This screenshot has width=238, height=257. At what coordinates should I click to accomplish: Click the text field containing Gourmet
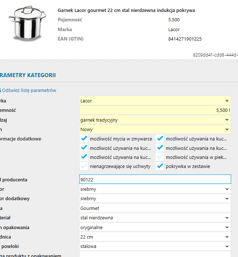155,208
